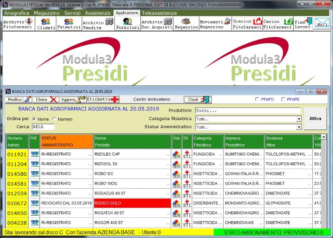Select RODACUS 40 ST product name
The image size is (333, 238).
click(x=132, y=193)
